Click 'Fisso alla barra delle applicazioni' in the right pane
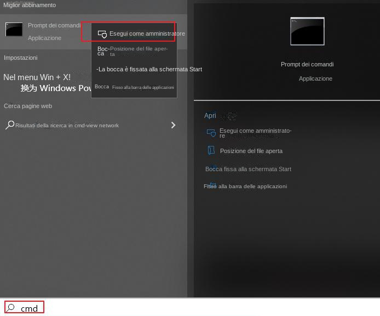The image size is (380, 316). coord(245,187)
